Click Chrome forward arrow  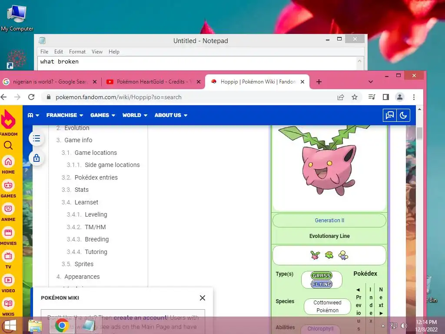point(17,97)
